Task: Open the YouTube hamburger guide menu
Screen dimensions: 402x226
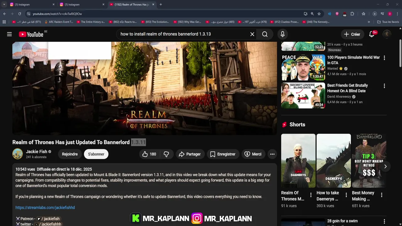Action: tap(9, 34)
